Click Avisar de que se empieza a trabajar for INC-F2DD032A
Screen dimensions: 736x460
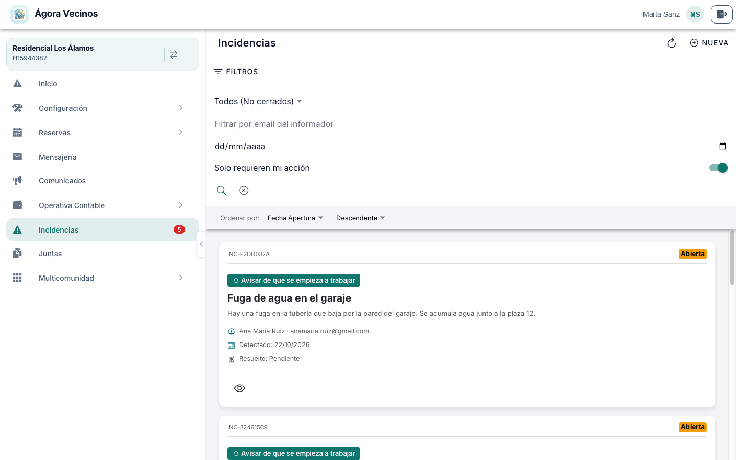click(x=294, y=280)
